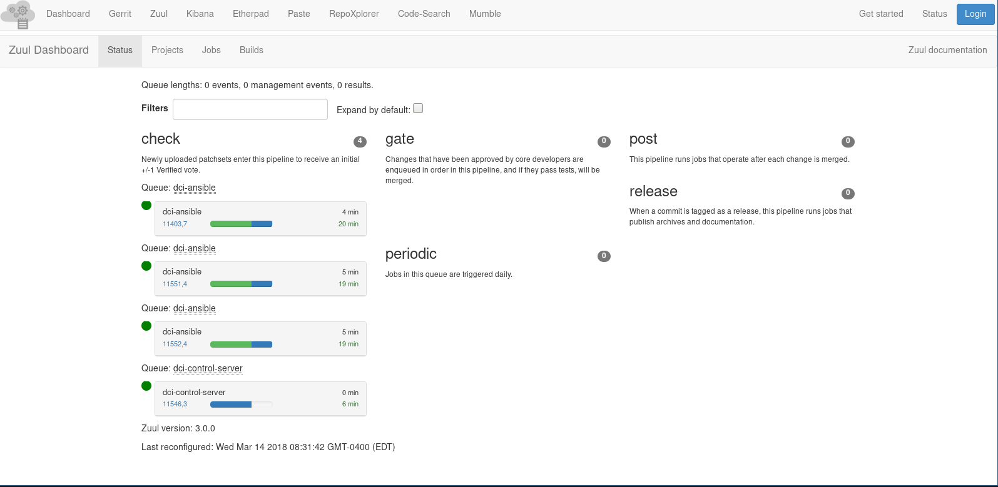Click green status dot for change 11552,4
The image size is (998, 487).
[x=146, y=326]
